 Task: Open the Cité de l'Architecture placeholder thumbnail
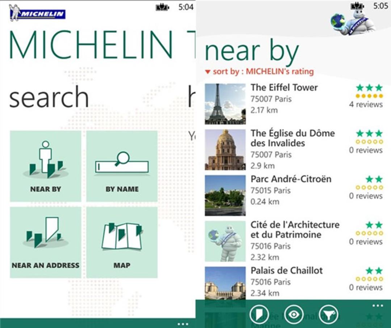pyautogui.click(x=225, y=241)
